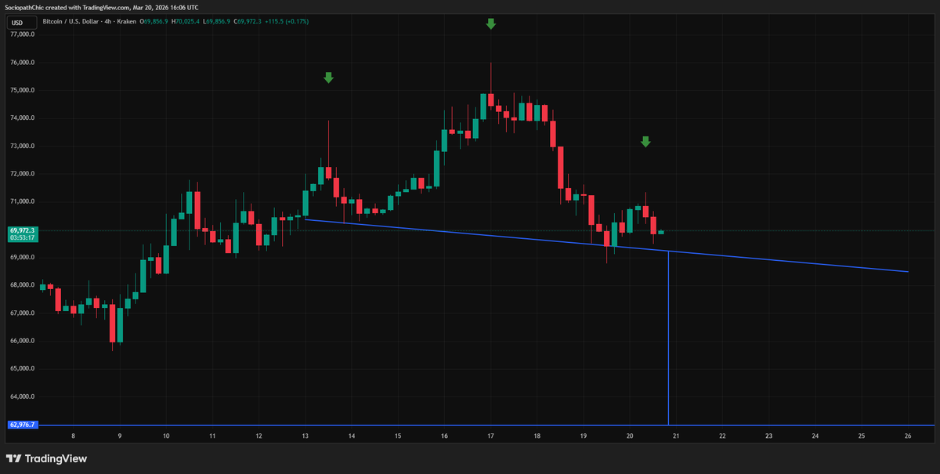Select the green down arrow above March 17 peak
This screenshot has height=474, width=940.
pyautogui.click(x=491, y=24)
